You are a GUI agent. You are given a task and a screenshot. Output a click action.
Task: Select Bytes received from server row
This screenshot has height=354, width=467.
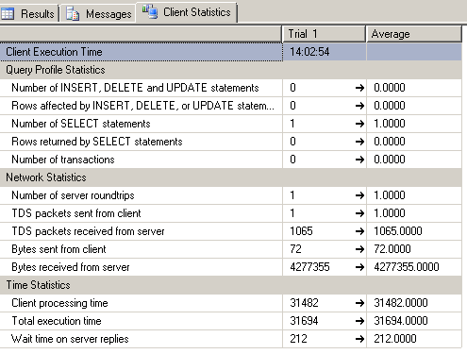[231, 267]
